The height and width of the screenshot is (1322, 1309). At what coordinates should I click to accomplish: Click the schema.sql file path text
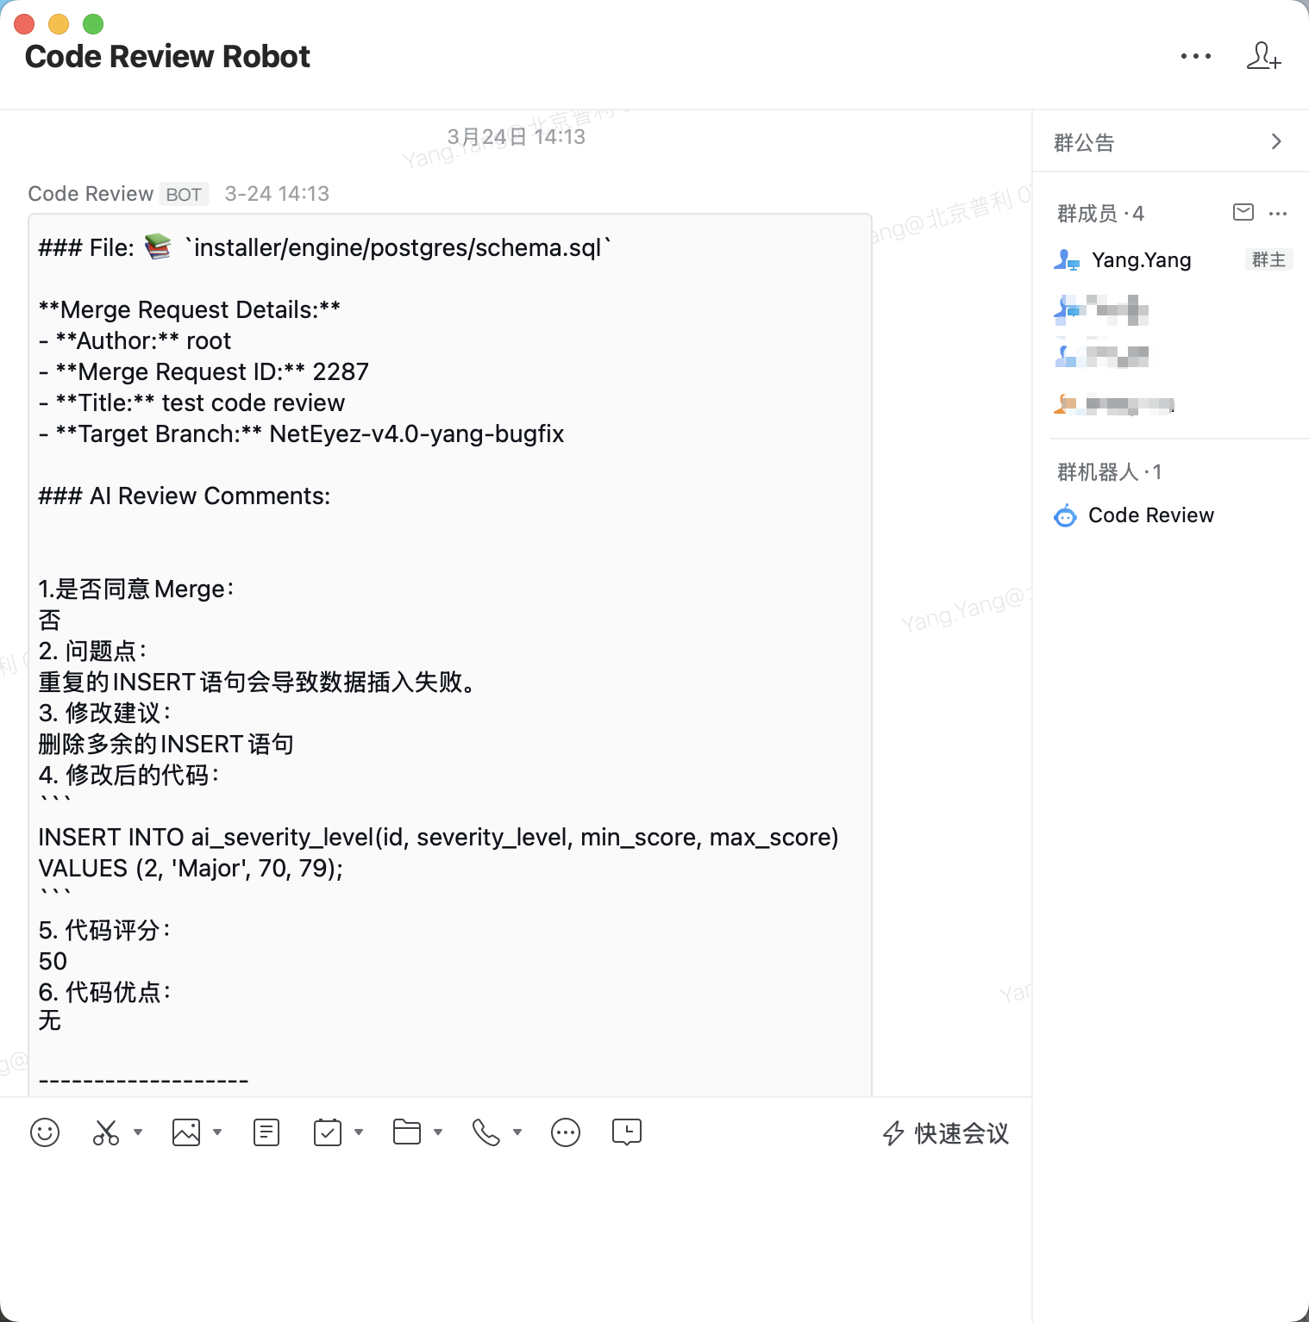pyautogui.click(x=398, y=247)
